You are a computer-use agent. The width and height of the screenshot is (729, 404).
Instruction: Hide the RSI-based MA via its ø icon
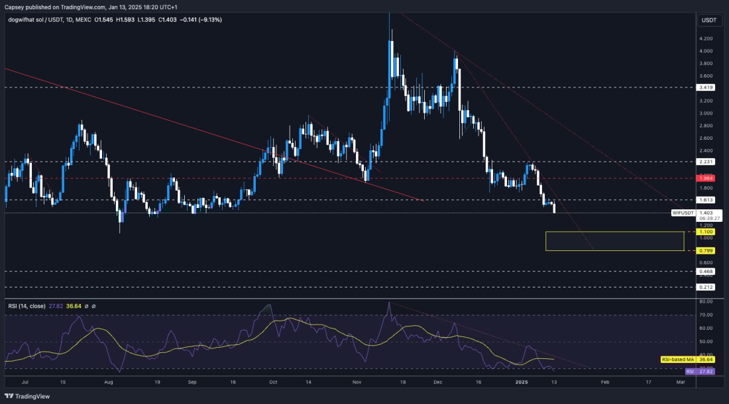tap(93, 306)
